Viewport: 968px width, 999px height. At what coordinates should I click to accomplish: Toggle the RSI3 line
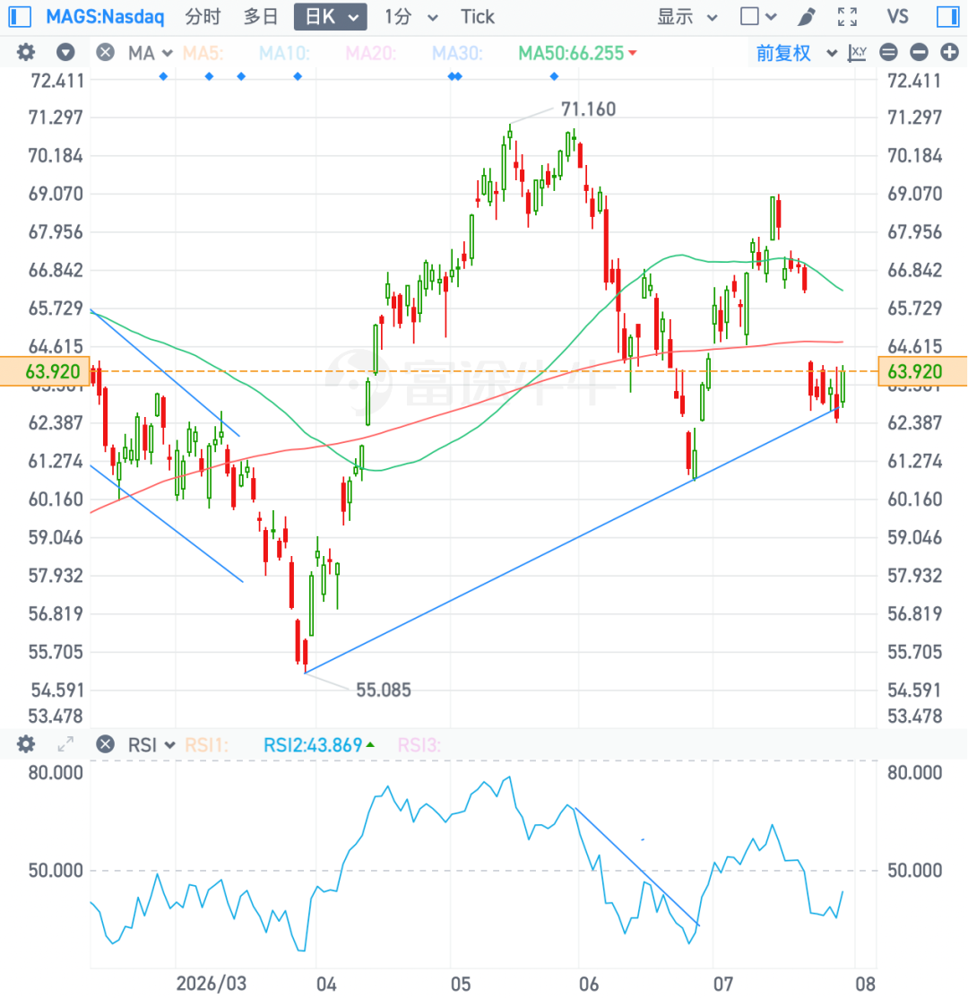coord(419,745)
